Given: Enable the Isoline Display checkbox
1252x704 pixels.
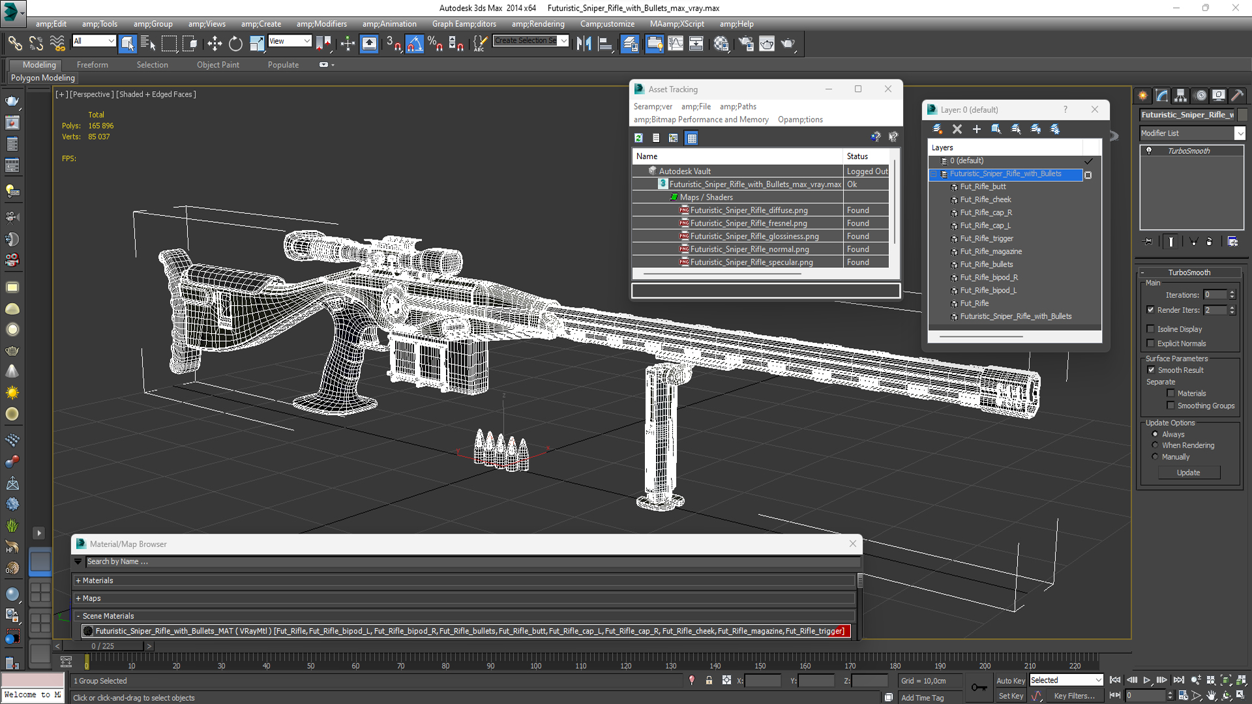Looking at the screenshot, I should (x=1151, y=329).
